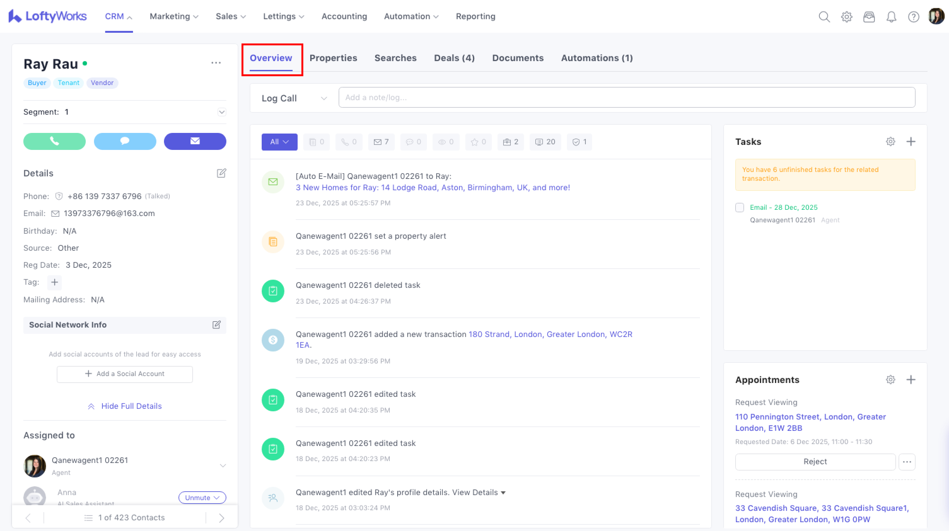Open Appointments settings gear icon
The width and height of the screenshot is (949, 531).
click(x=890, y=380)
